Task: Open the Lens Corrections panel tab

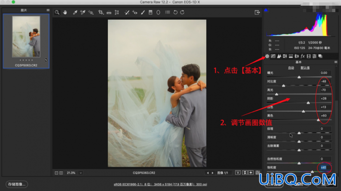Action: pyautogui.click(x=297, y=56)
